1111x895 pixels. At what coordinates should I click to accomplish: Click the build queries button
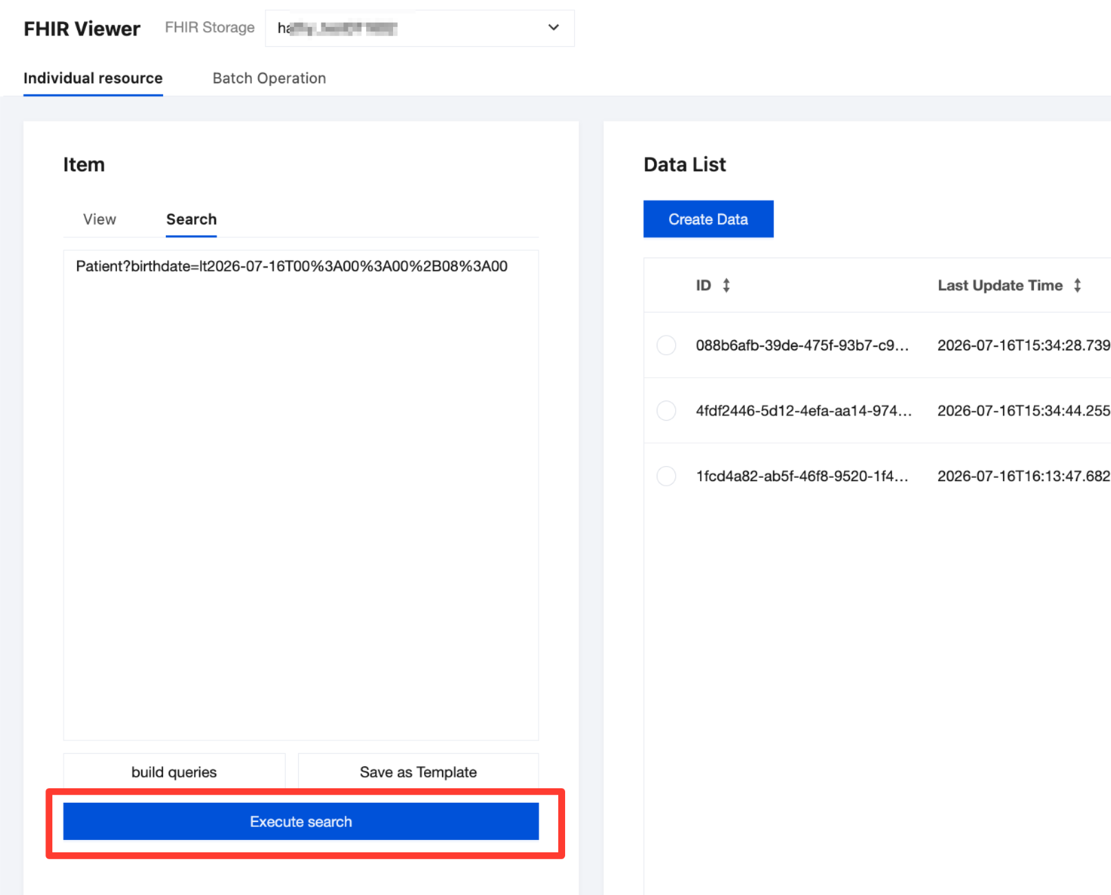(174, 772)
